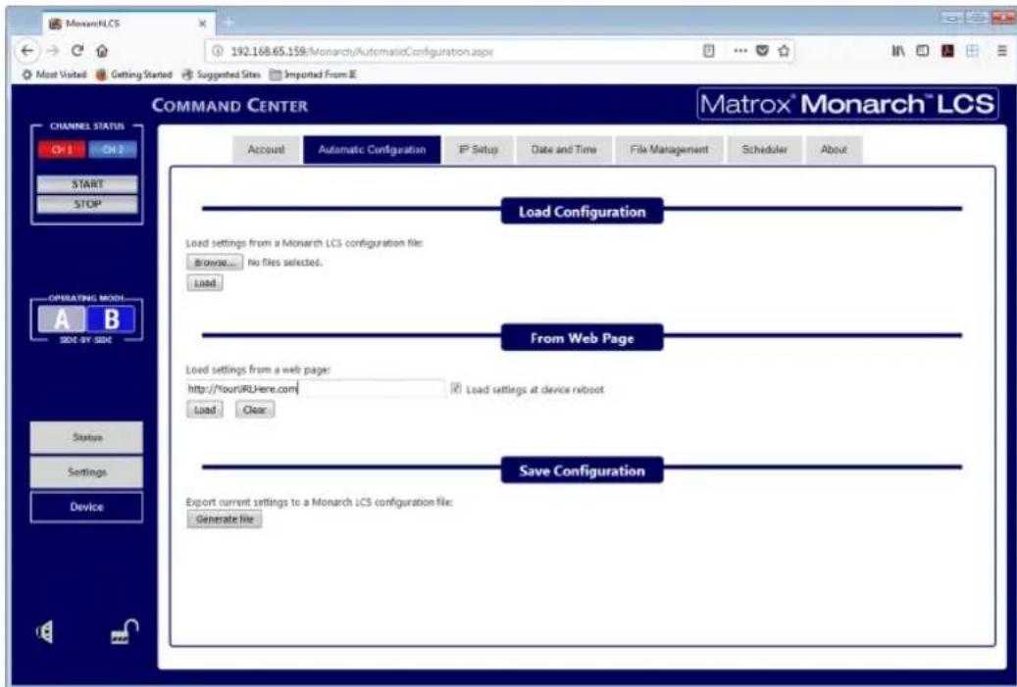Switch to operating mode A
1017x687 pixels.
coord(62,319)
